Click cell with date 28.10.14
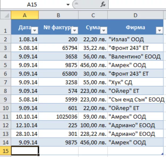 pyautogui.click(x=25, y=134)
